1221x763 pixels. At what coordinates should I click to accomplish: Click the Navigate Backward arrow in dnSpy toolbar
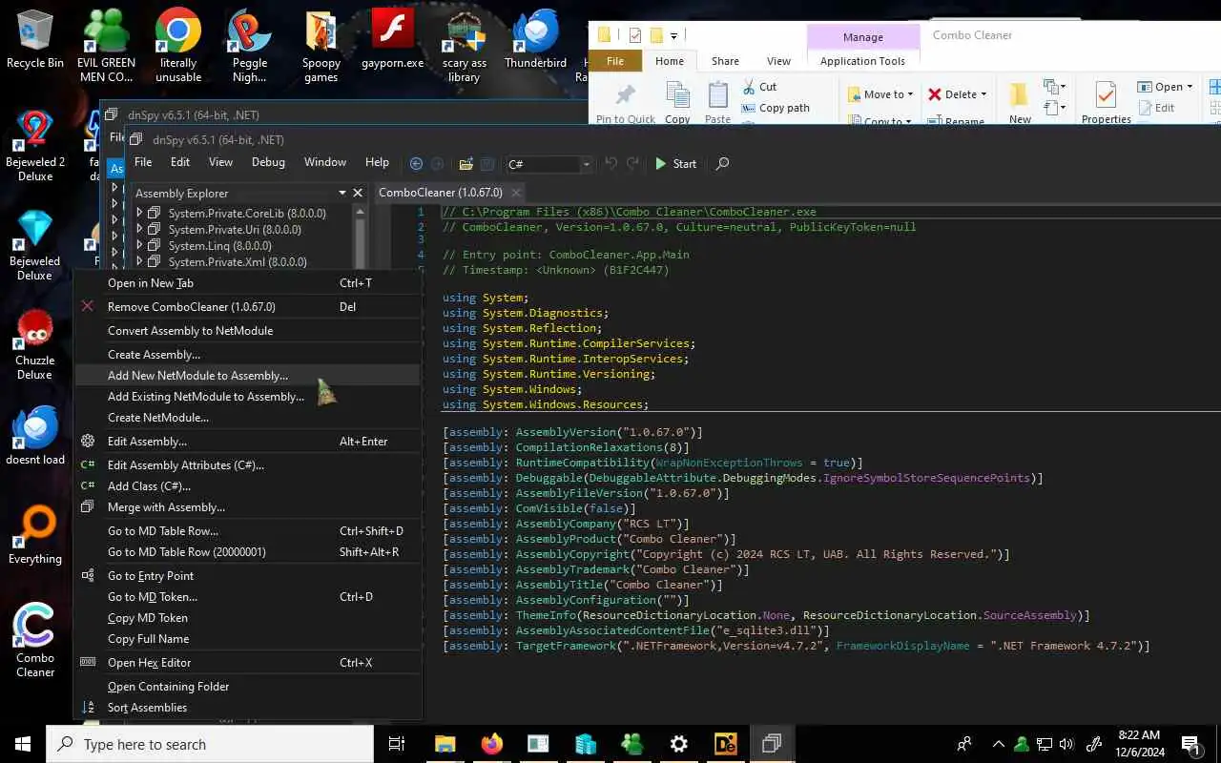(416, 164)
